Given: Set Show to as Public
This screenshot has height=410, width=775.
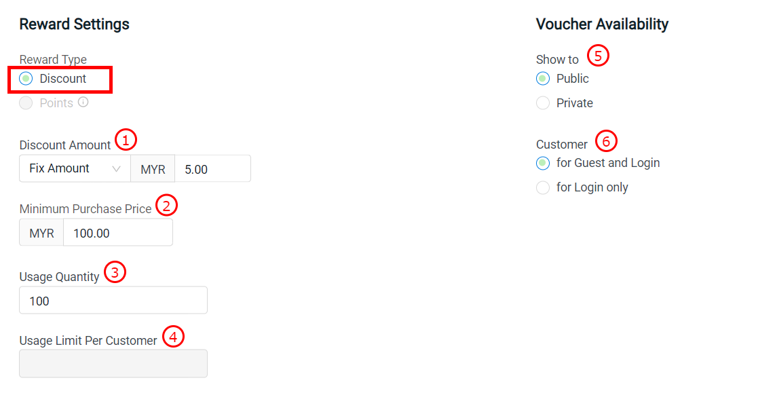Looking at the screenshot, I should [543, 79].
